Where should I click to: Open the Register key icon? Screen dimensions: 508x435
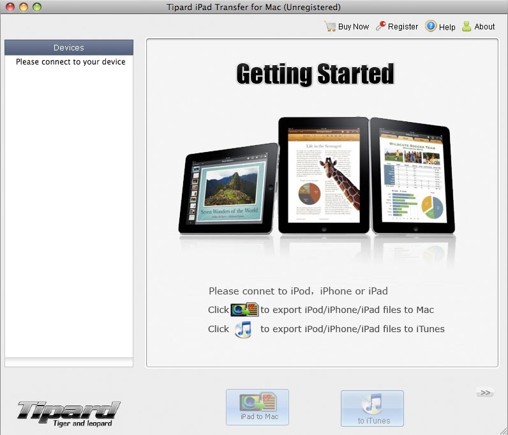point(380,26)
